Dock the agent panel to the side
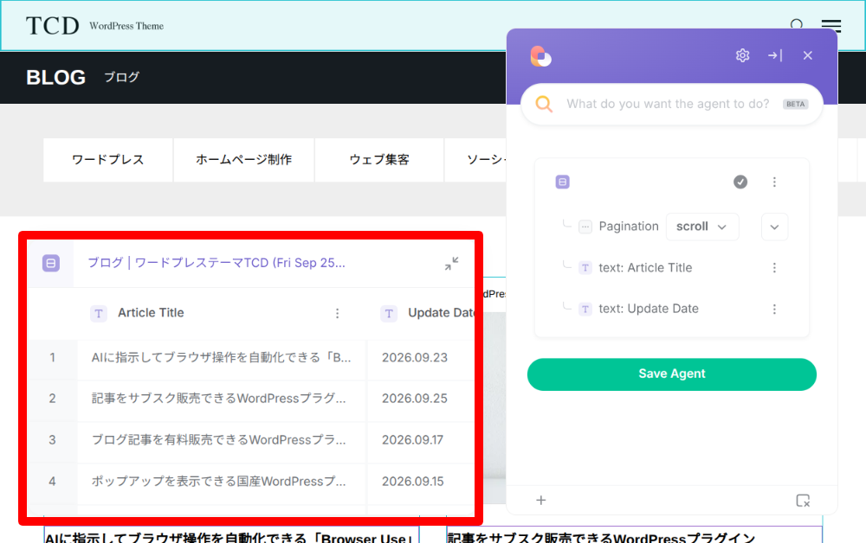Screen dimensions: 866x543 pos(775,55)
